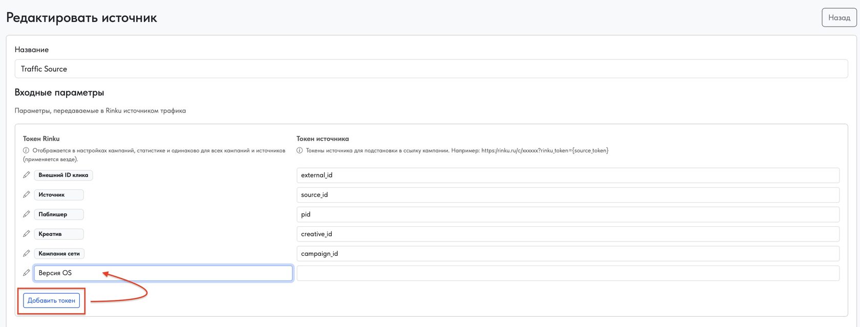Viewport: 860px width, 327px height.
Task: Click pencil icon beside Внешний ID клика
Action: [27, 175]
